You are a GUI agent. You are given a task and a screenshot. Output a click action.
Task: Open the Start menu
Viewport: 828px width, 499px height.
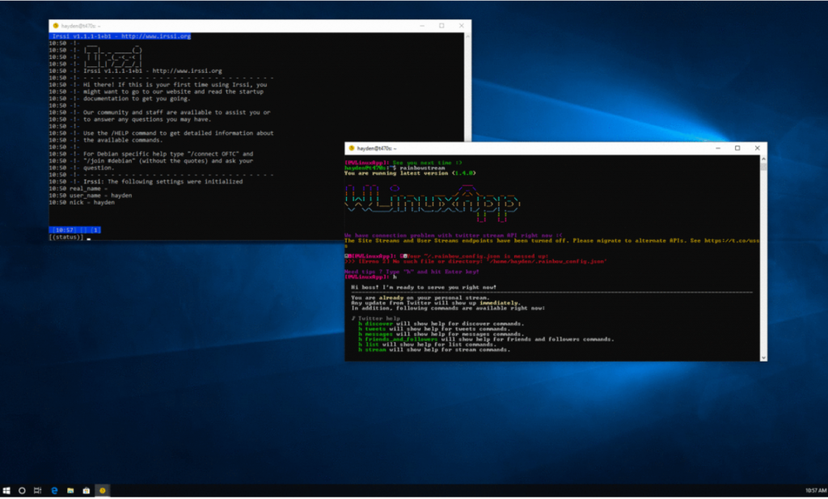6,489
